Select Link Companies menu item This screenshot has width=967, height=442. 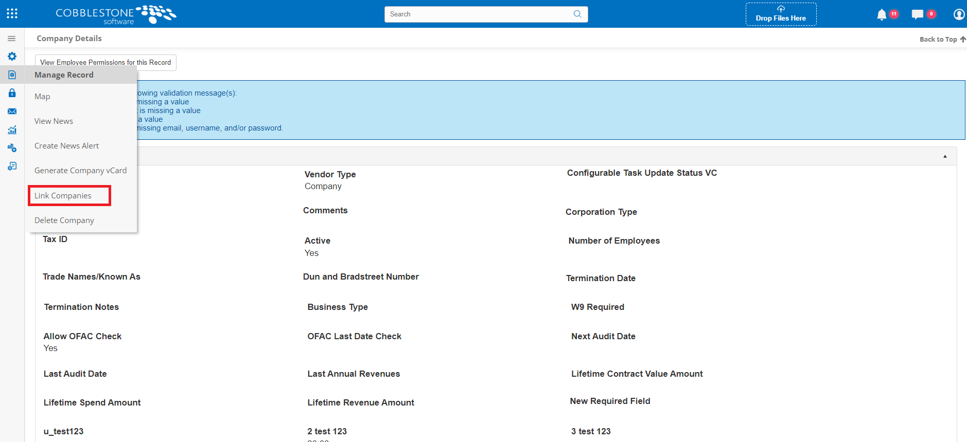point(63,196)
